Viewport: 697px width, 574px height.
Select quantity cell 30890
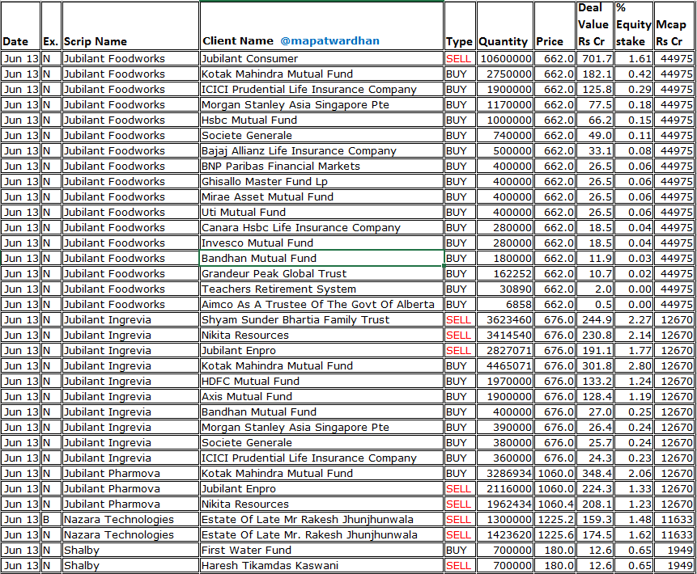point(505,289)
